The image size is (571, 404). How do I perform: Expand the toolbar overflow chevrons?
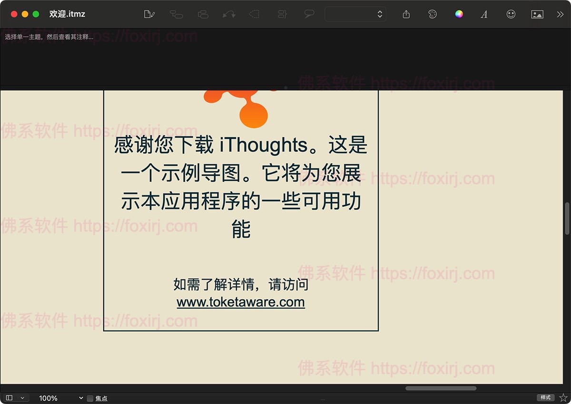click(x=560, y=14)
